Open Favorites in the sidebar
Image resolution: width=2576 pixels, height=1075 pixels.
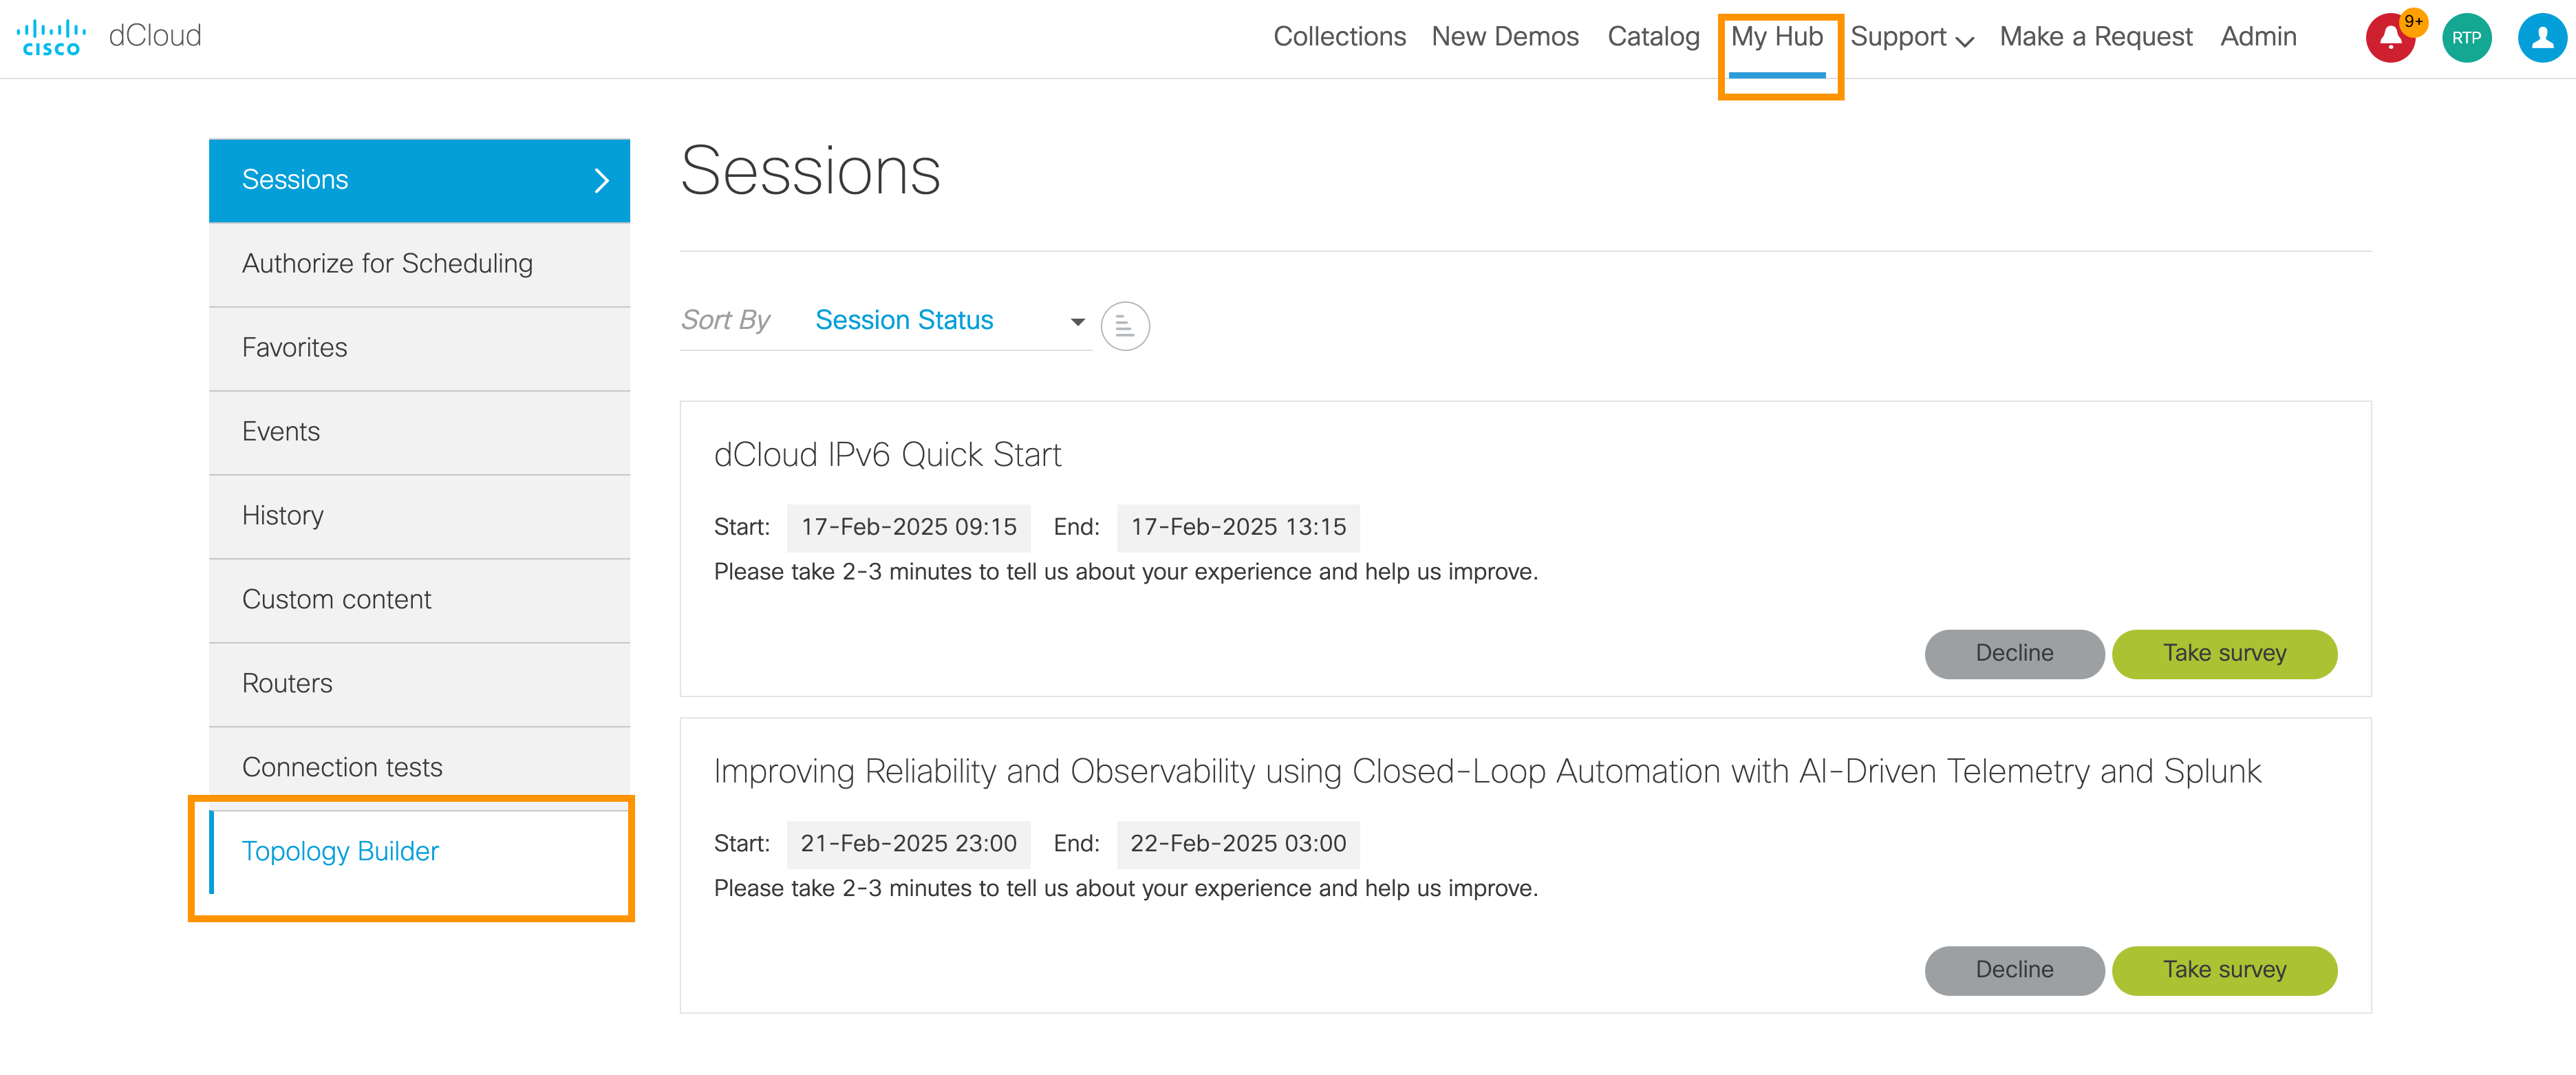pos(419,348)
